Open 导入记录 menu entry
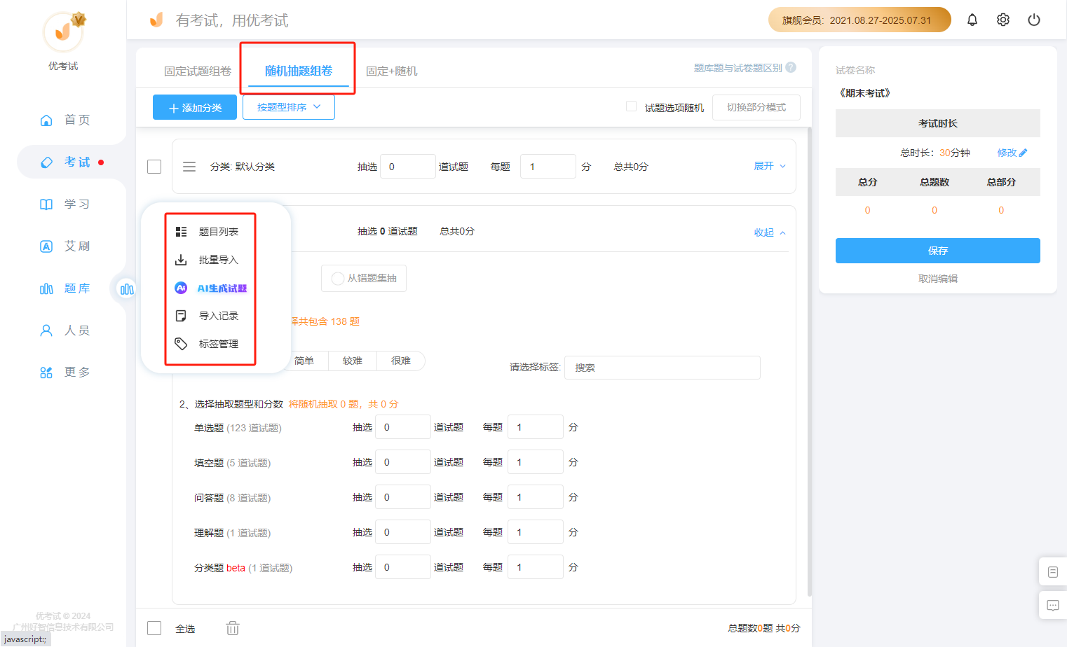Image resolution: width=1067 pixels, height=647 pixels. [219, 316]
